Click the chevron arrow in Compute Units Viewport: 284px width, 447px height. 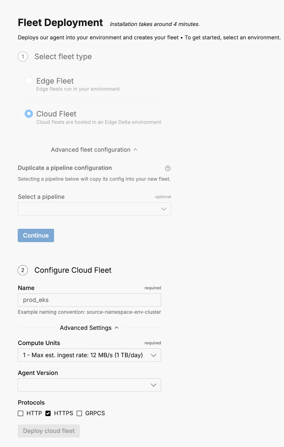[x=154, y=355]
